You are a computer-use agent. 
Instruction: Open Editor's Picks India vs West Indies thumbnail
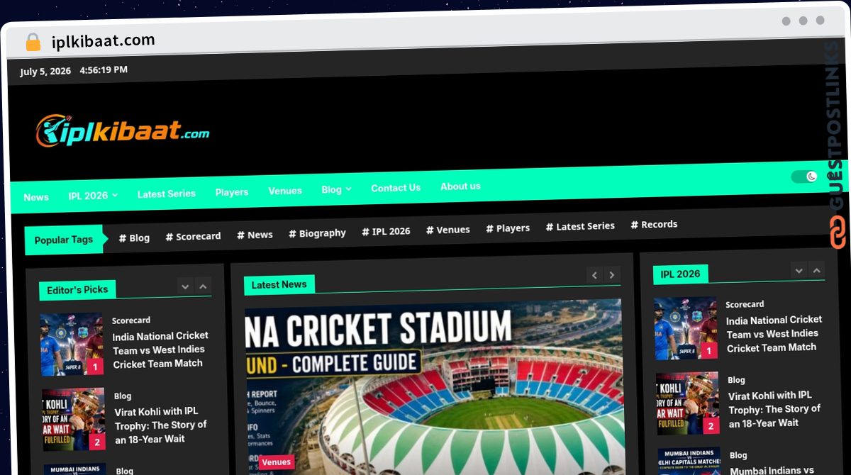click(72, 345)
